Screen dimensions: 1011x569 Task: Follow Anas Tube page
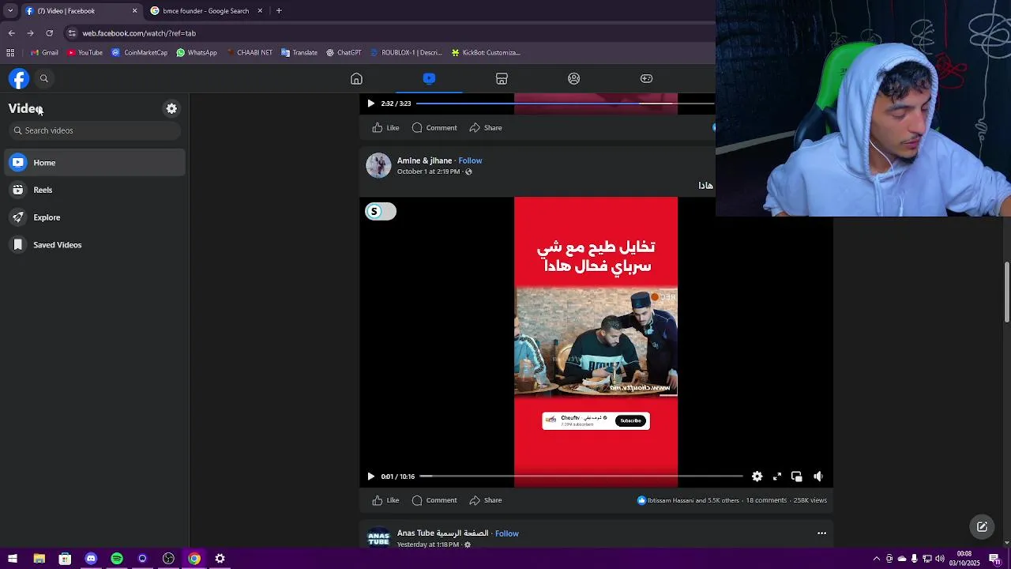click(x=507, y=533)
